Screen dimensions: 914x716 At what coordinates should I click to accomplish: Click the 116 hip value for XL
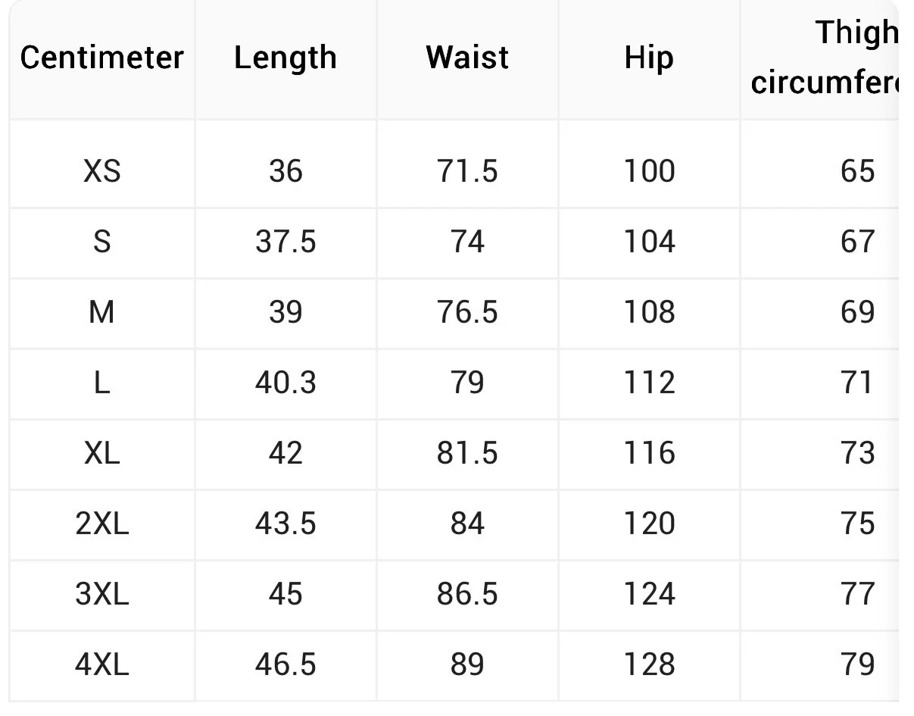click(649, 453)
